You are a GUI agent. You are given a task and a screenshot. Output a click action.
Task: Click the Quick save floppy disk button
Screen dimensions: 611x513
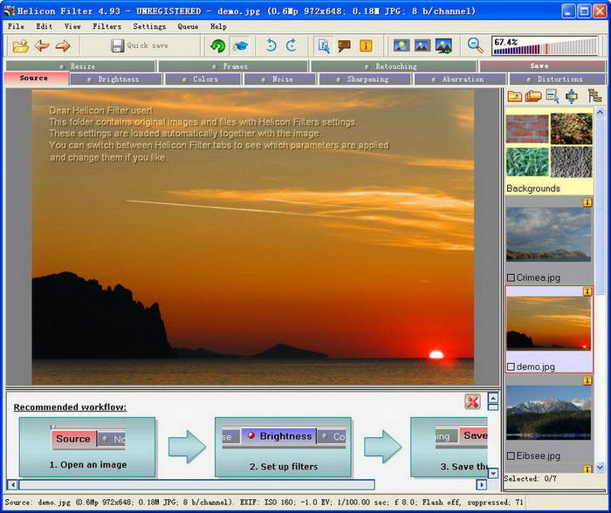(x=140, y=45)
